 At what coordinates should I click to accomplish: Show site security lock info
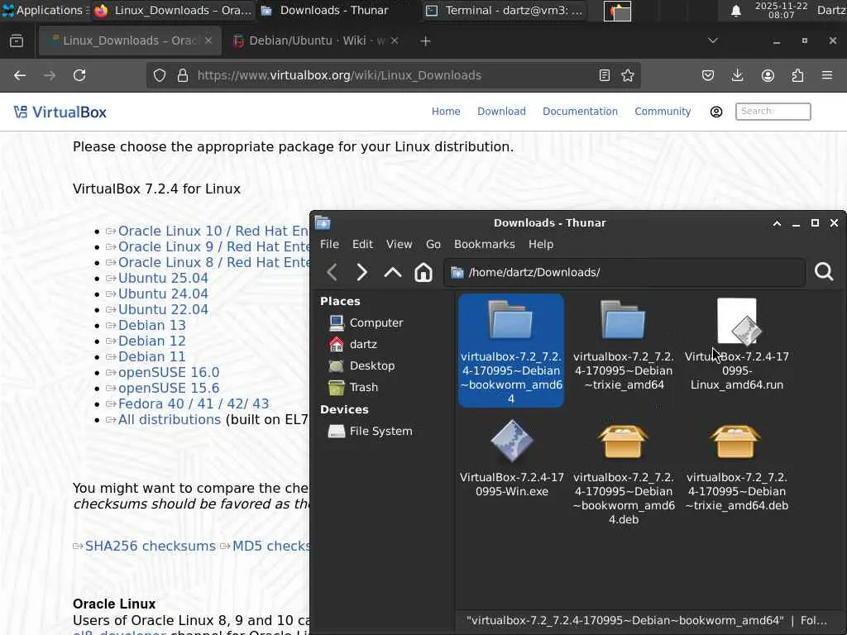[183, 75]
